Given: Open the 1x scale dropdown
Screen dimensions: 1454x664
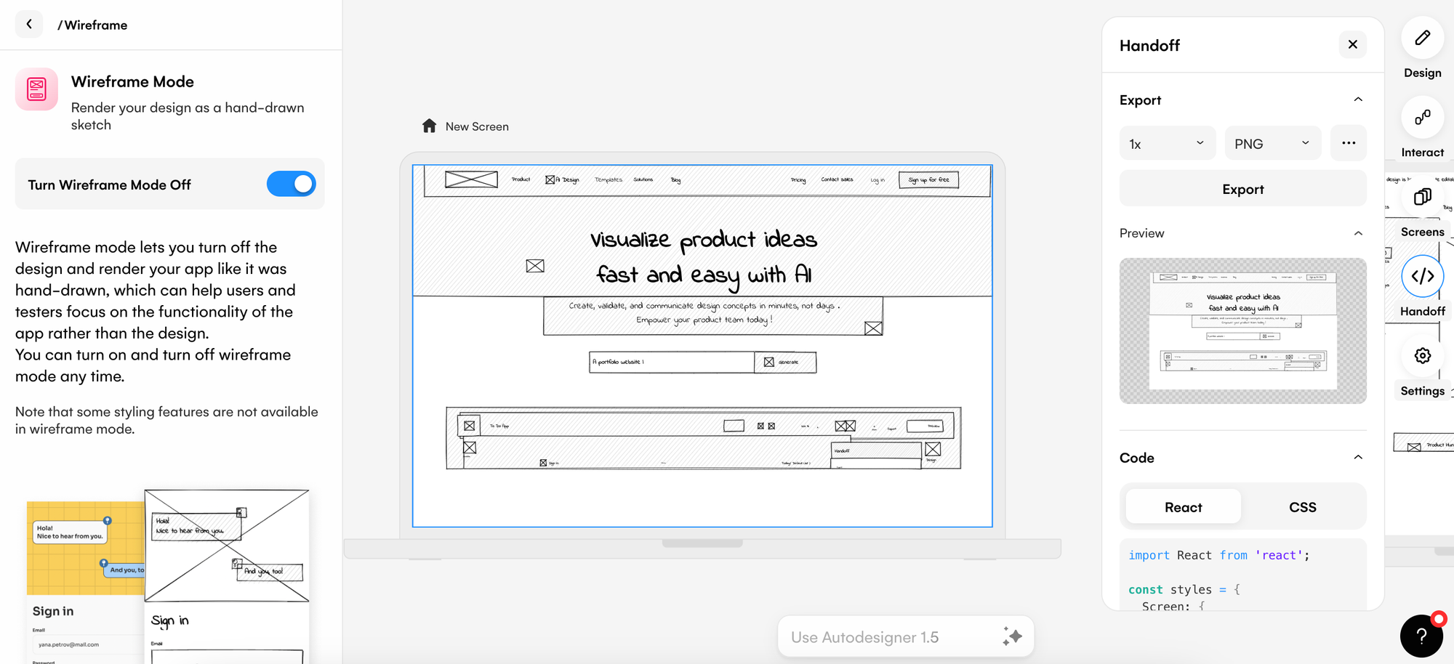Looking at the screenshot, I should tap(1168, 143).
